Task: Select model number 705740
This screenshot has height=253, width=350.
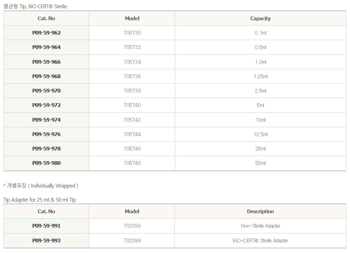Action: [132, 105]
